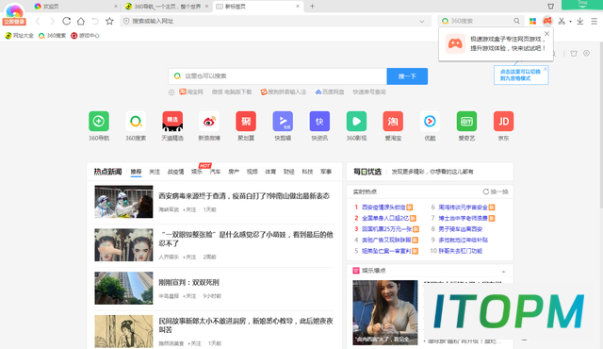Select the 关注 news tab

click(155, 172)
